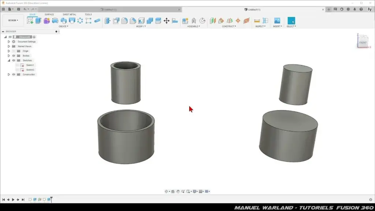Switch to the Solid tab
Screen dimensions: 375x211
pos(32,14)
